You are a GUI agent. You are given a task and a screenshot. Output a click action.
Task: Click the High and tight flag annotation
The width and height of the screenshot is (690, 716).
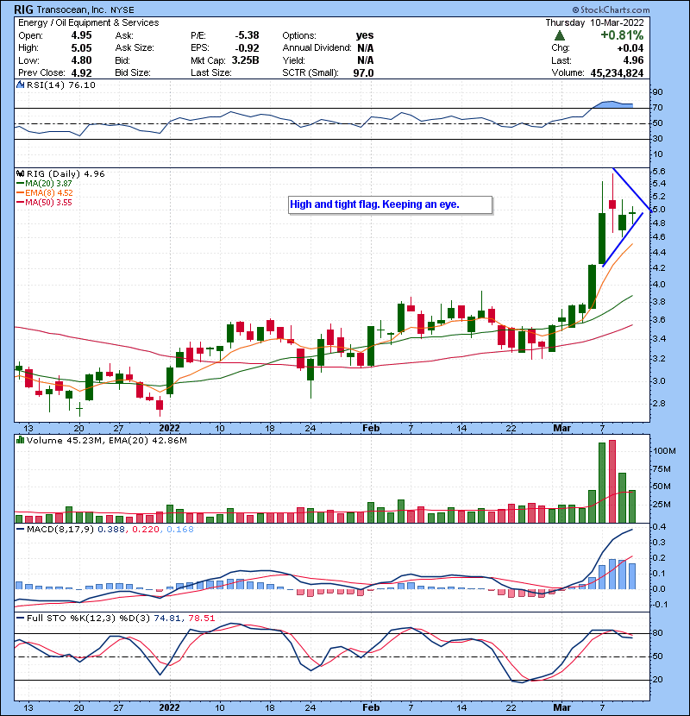391,204
